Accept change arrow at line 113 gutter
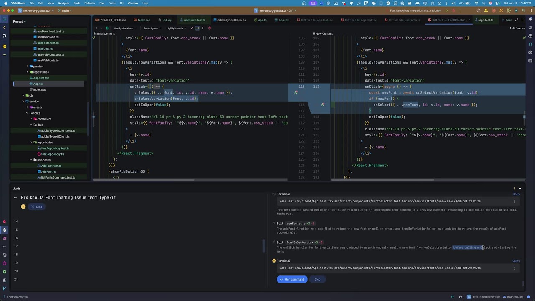 coord(296,93)
